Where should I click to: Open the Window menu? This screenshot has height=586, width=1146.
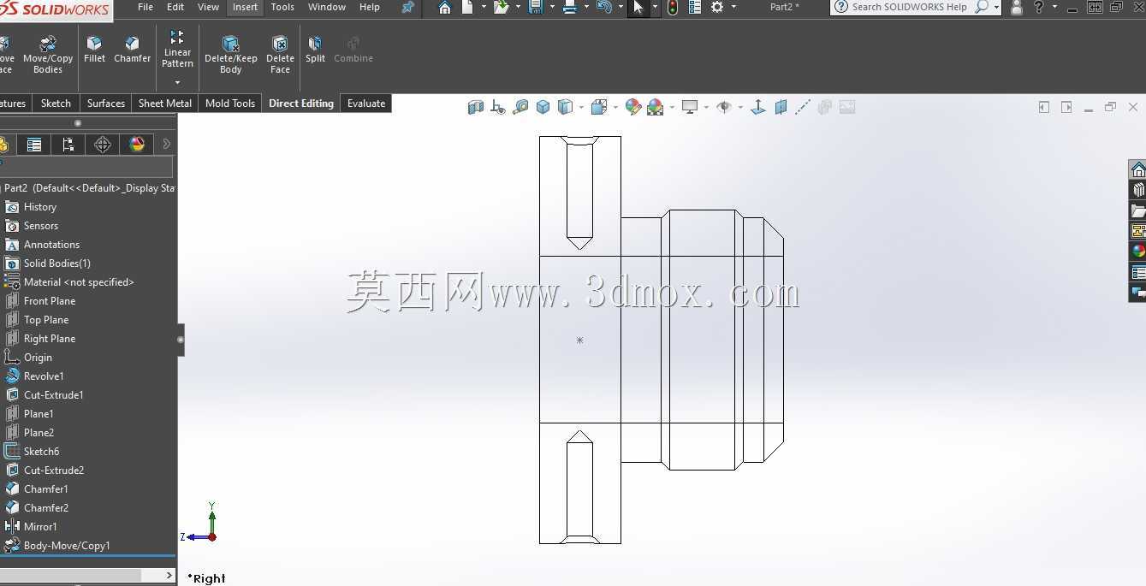point(326,7)
